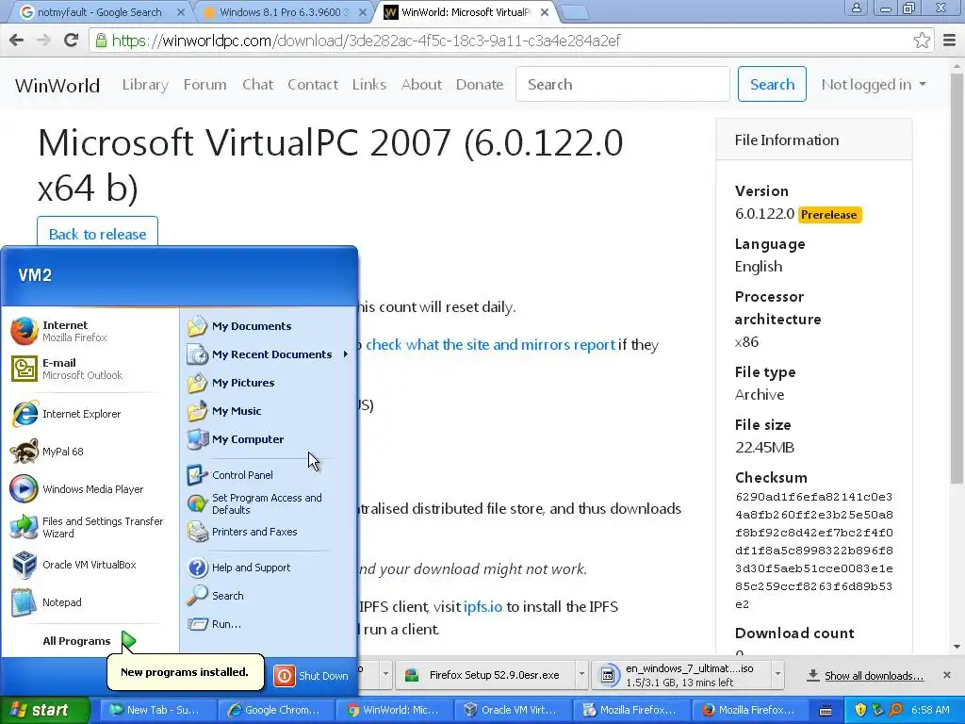Open Notepad from Start menu
Image resolution: width=965 pixels, height=724 pixels.
[45, 602]
